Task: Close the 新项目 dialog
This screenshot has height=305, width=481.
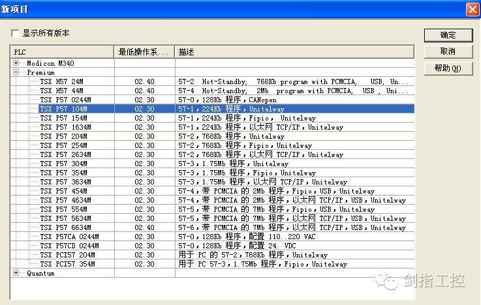Action: tap(473, 9)
